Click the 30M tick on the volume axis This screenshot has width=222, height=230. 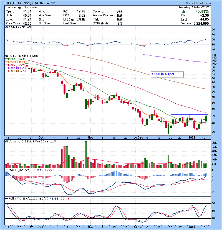pyautogui.click(x=215, y=143)
